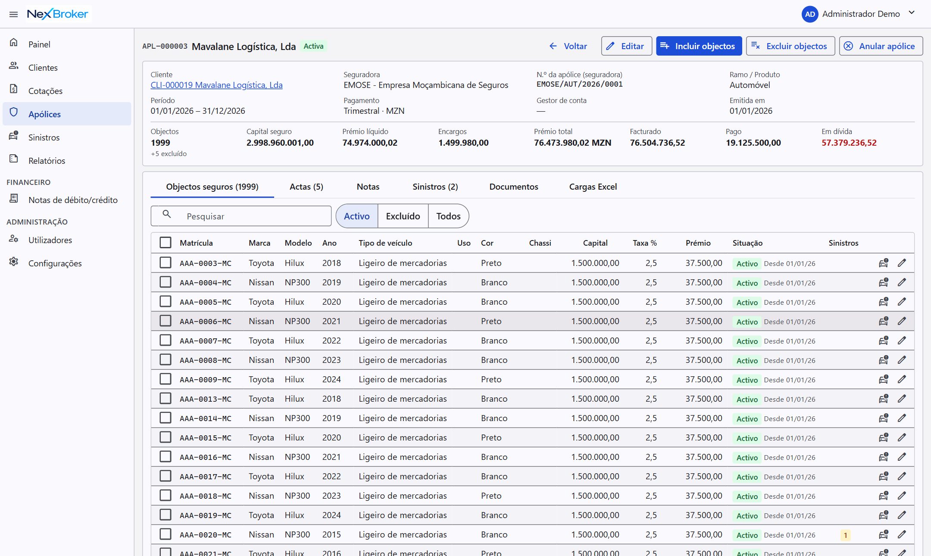Select the AAA-0014-MC row checkbox
The height and width of the screenshot is (556, 931).
click(x=166, y=418)
